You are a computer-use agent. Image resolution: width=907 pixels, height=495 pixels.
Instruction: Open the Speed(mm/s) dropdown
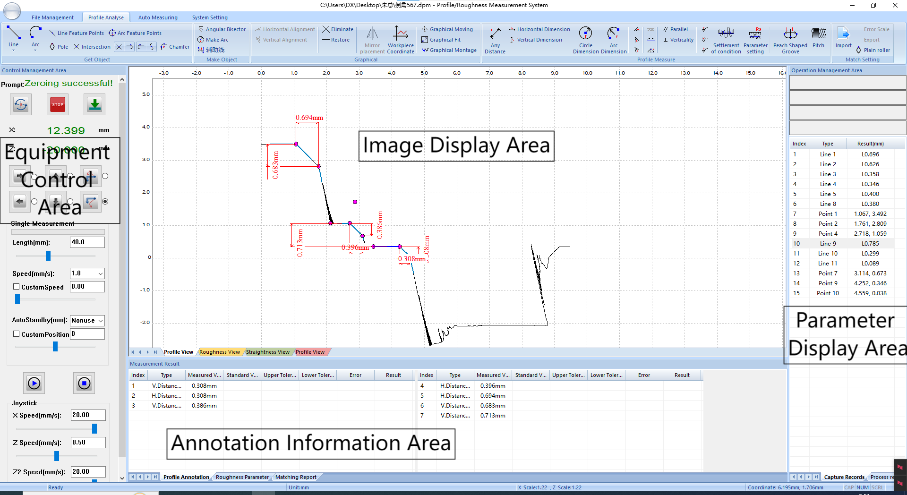click(100, 273)
